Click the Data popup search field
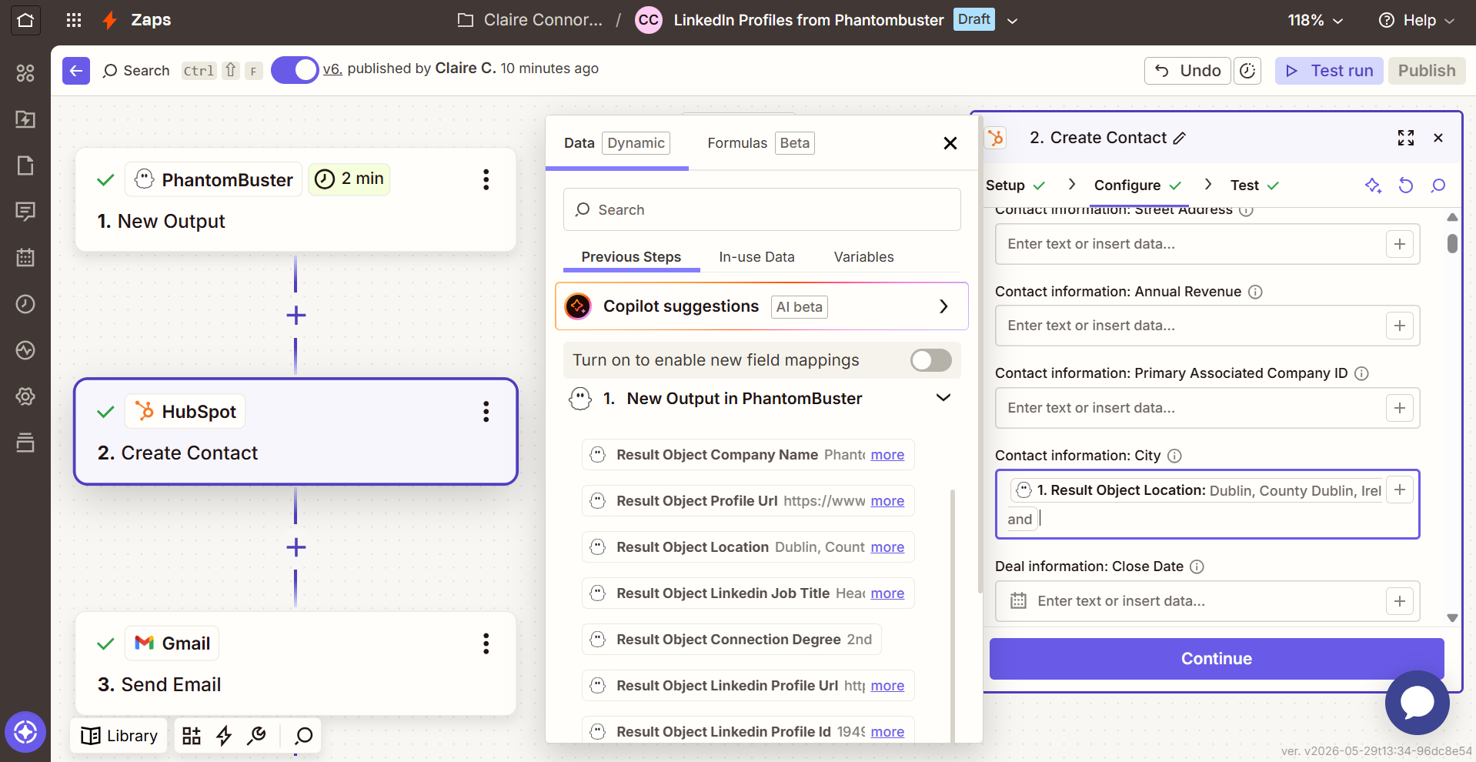Screen dimensions: 1476x762 pos(762,209)
